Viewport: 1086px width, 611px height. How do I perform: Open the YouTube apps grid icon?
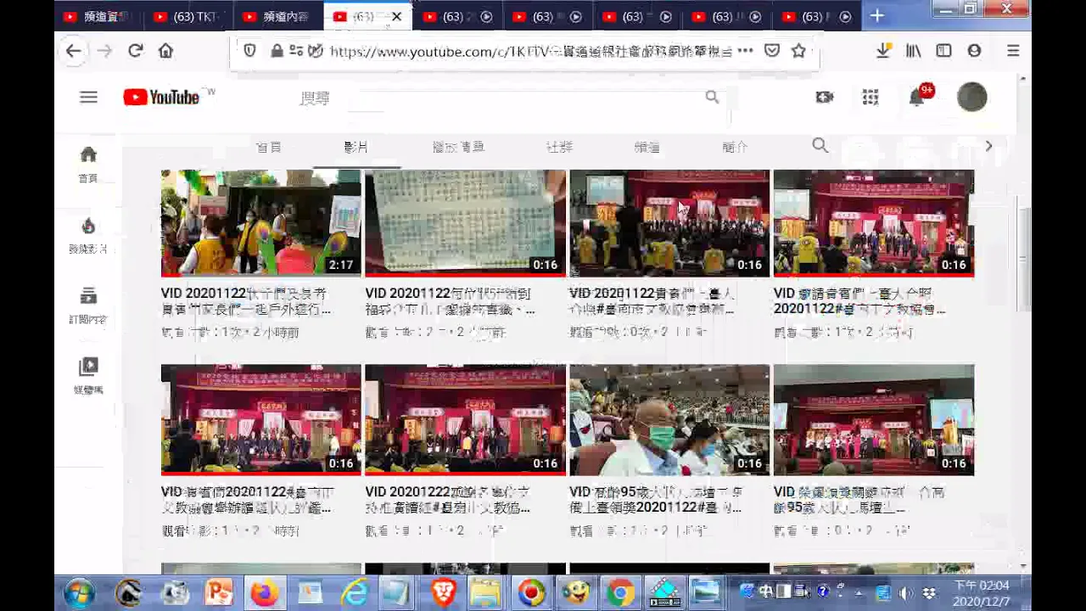coord(870,98)
